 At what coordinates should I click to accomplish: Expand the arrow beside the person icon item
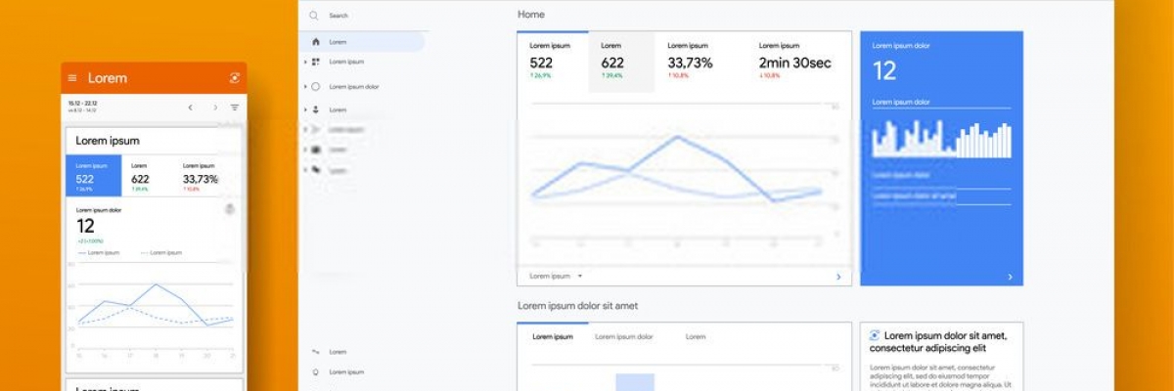tap(305, 110)
